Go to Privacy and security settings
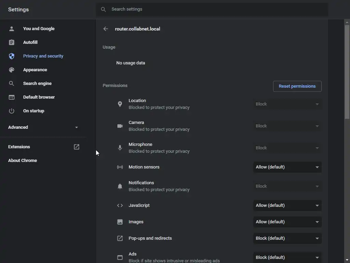Viewport: 350px width, 263px height. (x=43, y=56)
